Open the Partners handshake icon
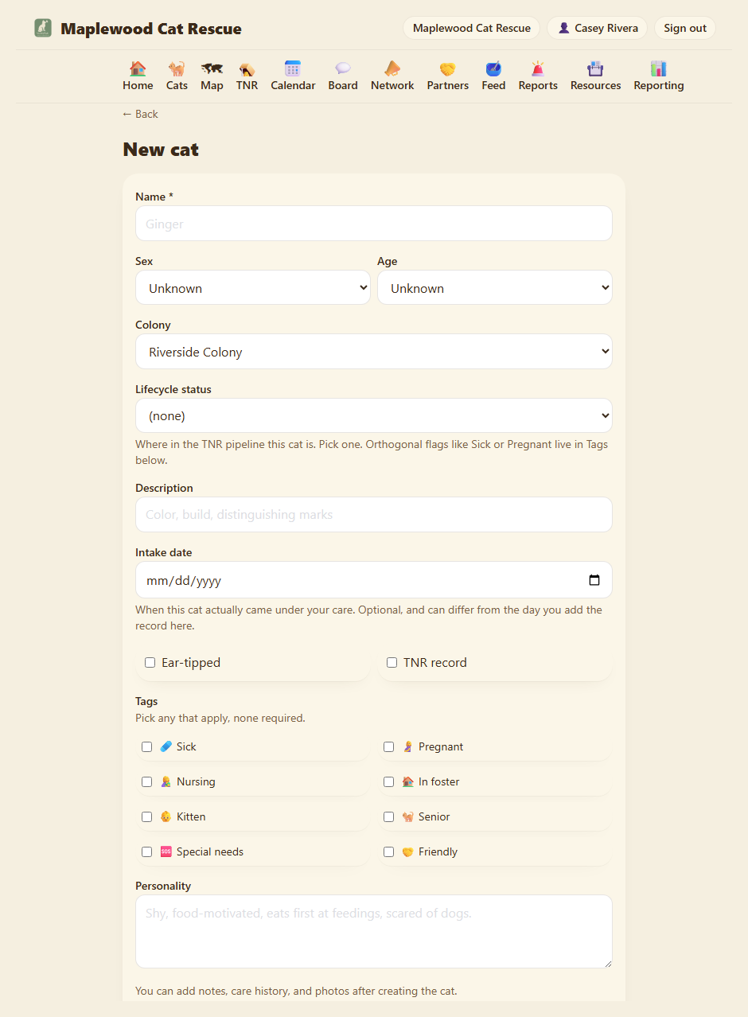This screenshot has height=1017, width=748. (x=447, y=68)
